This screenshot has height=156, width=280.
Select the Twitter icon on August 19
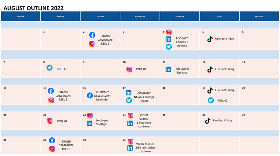[211, 100]
